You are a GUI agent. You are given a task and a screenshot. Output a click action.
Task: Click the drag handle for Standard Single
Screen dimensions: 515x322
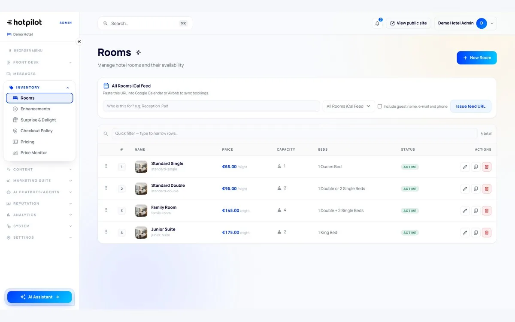106,166
